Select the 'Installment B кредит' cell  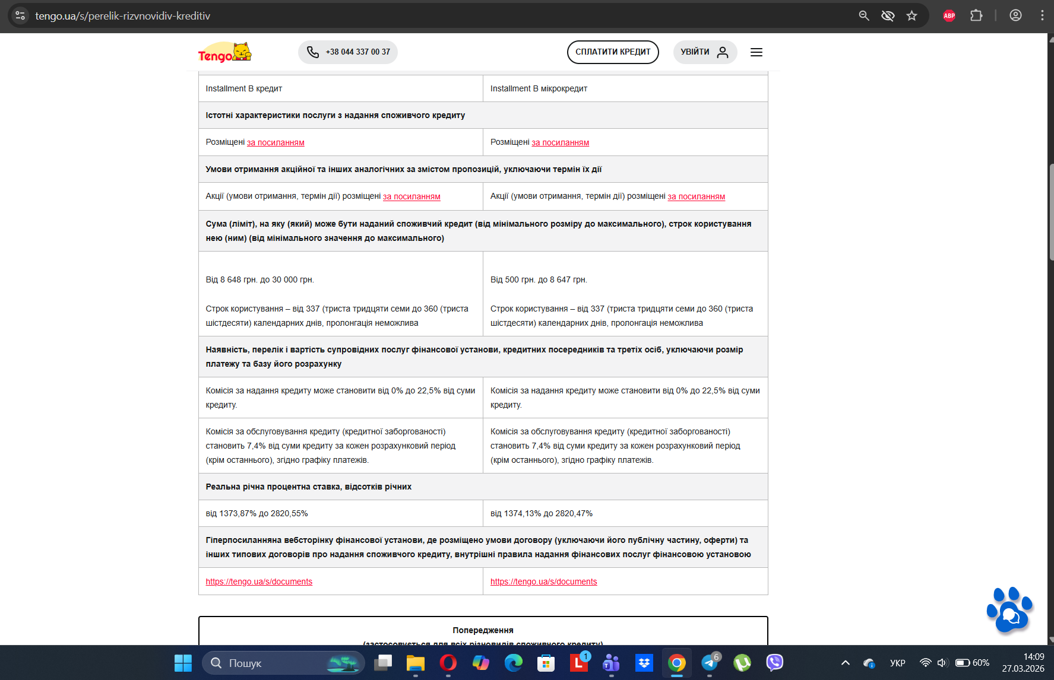tap(341, 88)
